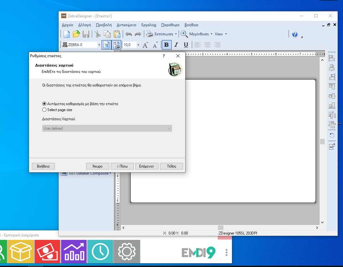Click the Save floppy disk icon
Image resolution: width=343 pixels, height=267 pixels.
[x=86, y=34]
